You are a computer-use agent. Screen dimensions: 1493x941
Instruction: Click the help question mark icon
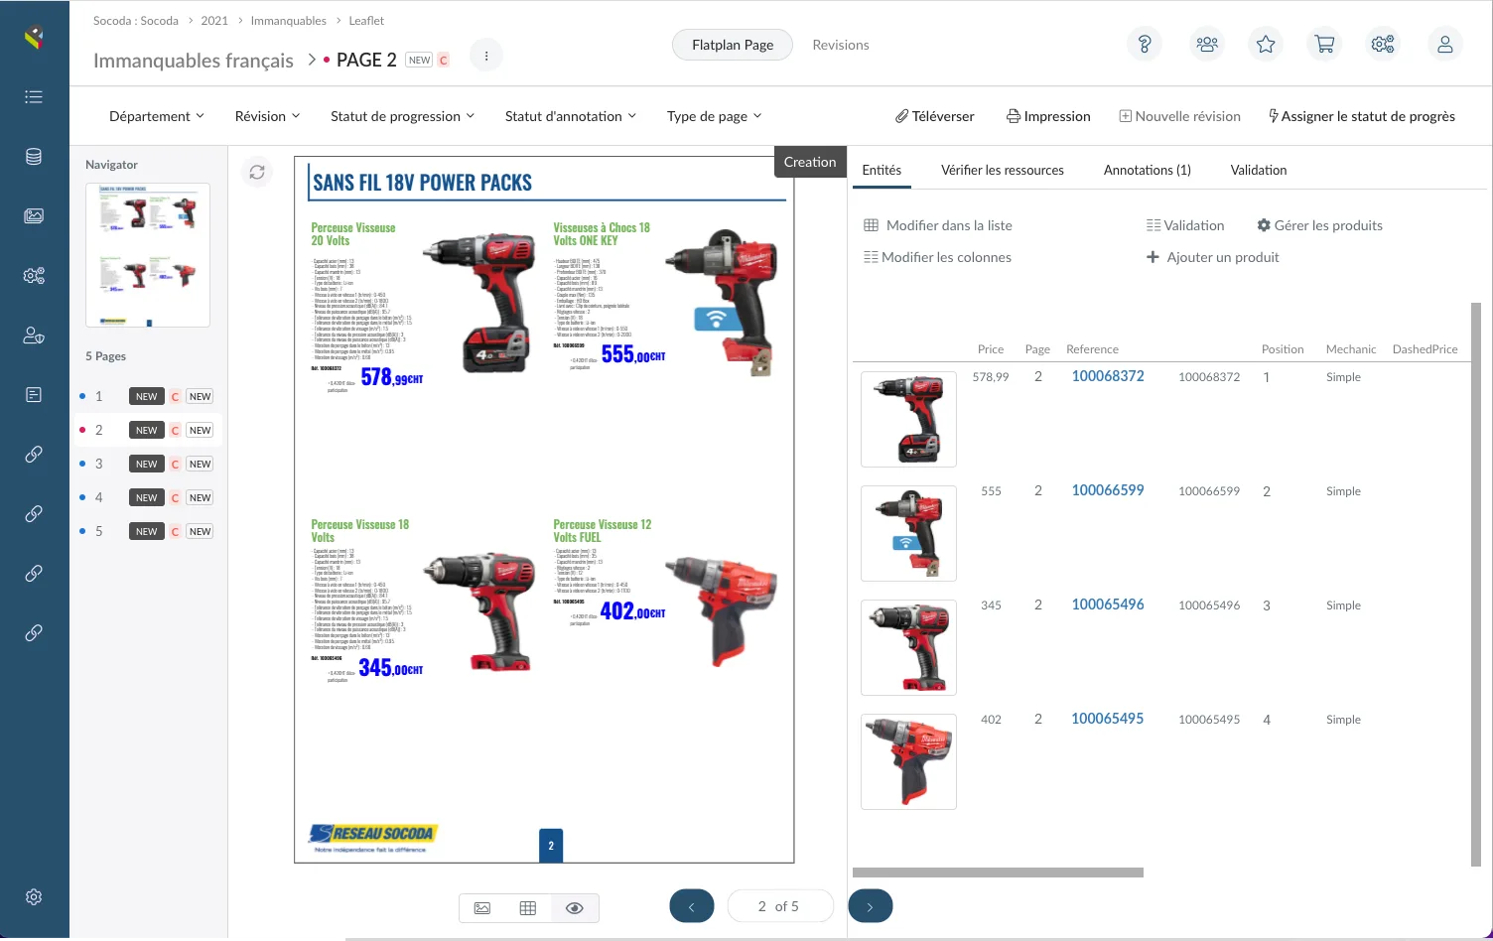(x=1145, y=45)
